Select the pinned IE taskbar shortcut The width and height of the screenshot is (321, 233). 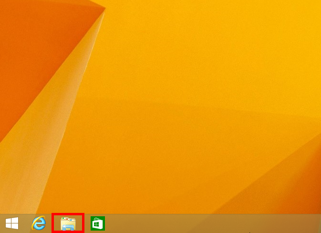(x=39, y=223)
